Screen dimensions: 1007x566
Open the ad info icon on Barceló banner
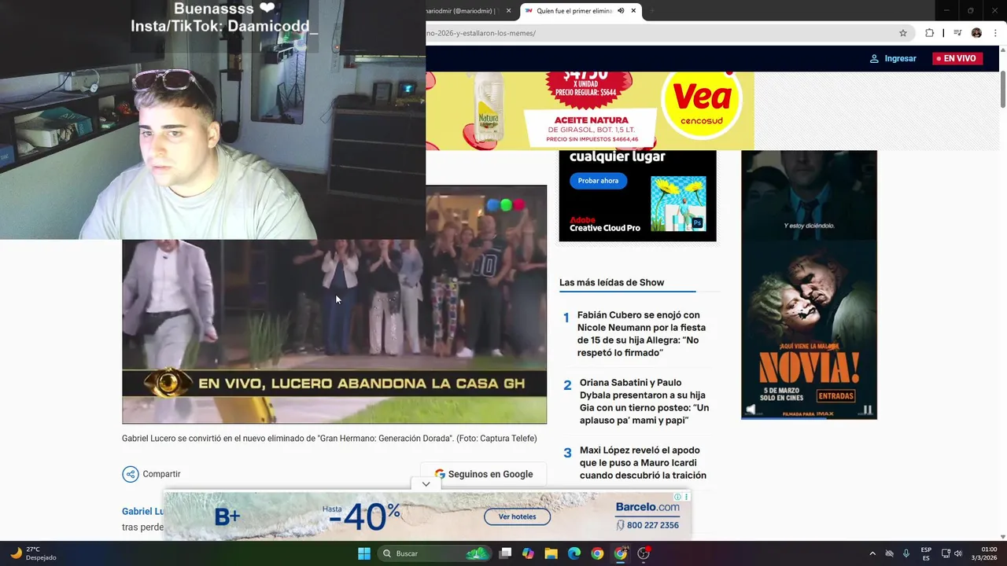[677, 497]
